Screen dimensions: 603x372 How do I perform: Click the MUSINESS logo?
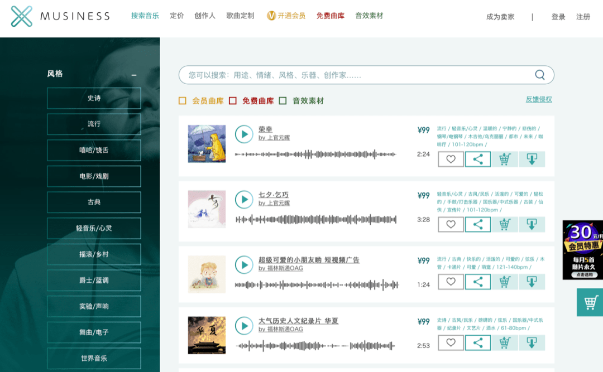point(60,16)
